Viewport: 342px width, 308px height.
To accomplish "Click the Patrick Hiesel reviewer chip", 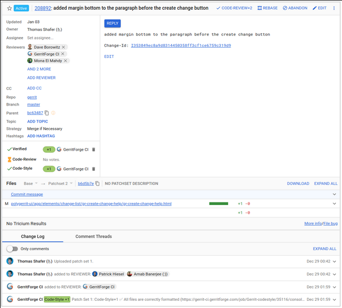I will (x=108, y=274).
